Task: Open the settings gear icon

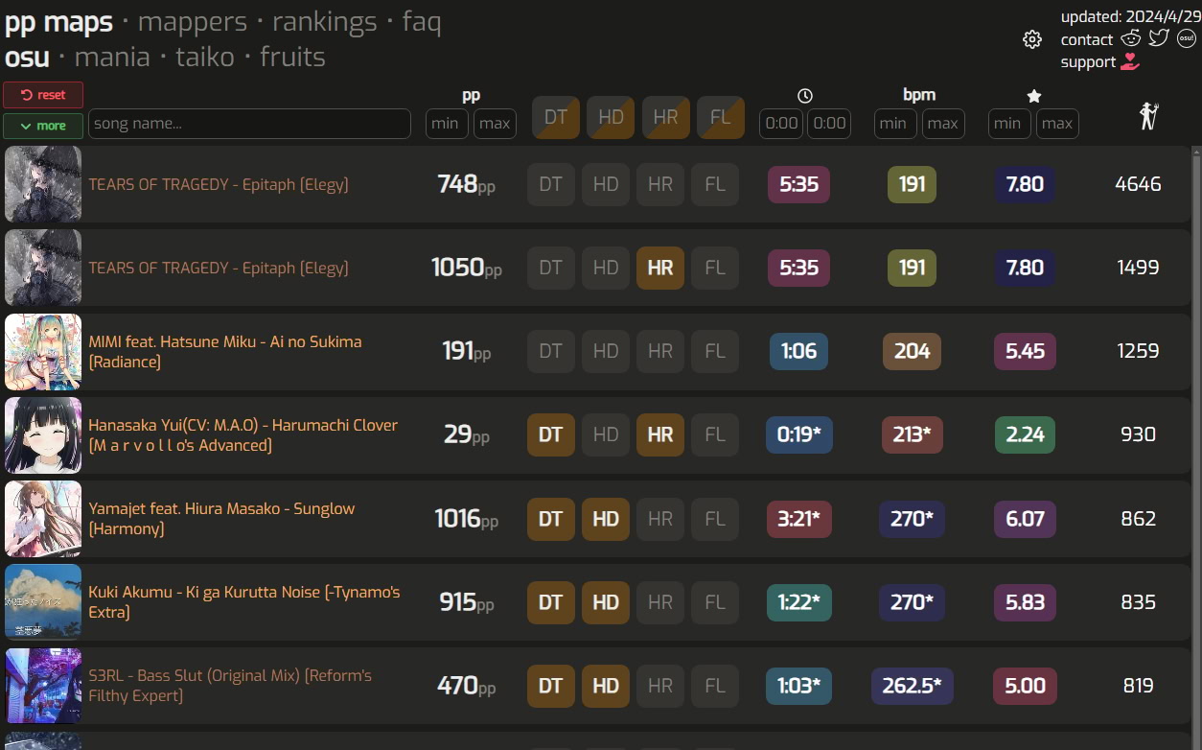Action: pyautogui.click(x=1032, y=39)
